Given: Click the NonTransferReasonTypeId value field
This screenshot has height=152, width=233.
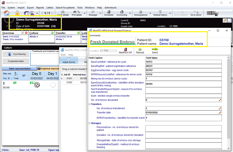Looking at the screenshot, I should tap(184, 91).
